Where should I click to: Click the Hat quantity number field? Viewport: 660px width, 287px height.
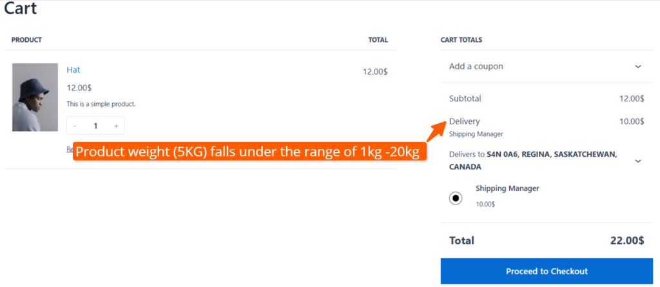pyautogui.click(x=95, y=126)
